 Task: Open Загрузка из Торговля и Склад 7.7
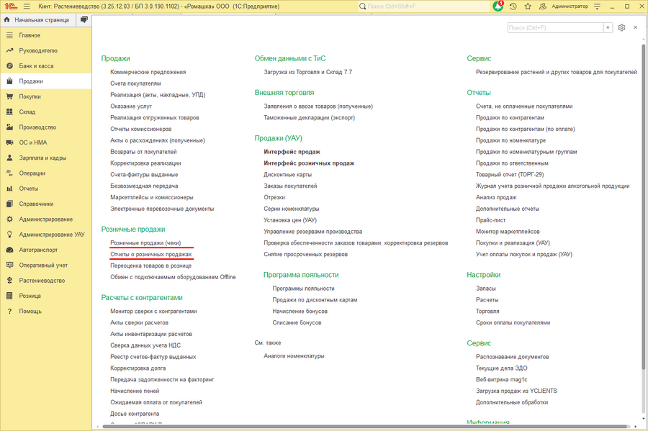(308, 72)
